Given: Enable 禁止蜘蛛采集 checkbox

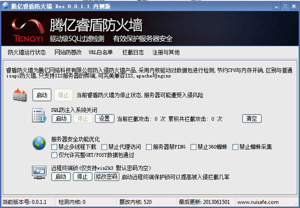Looking at the screenshot, I should coord(235,147).
